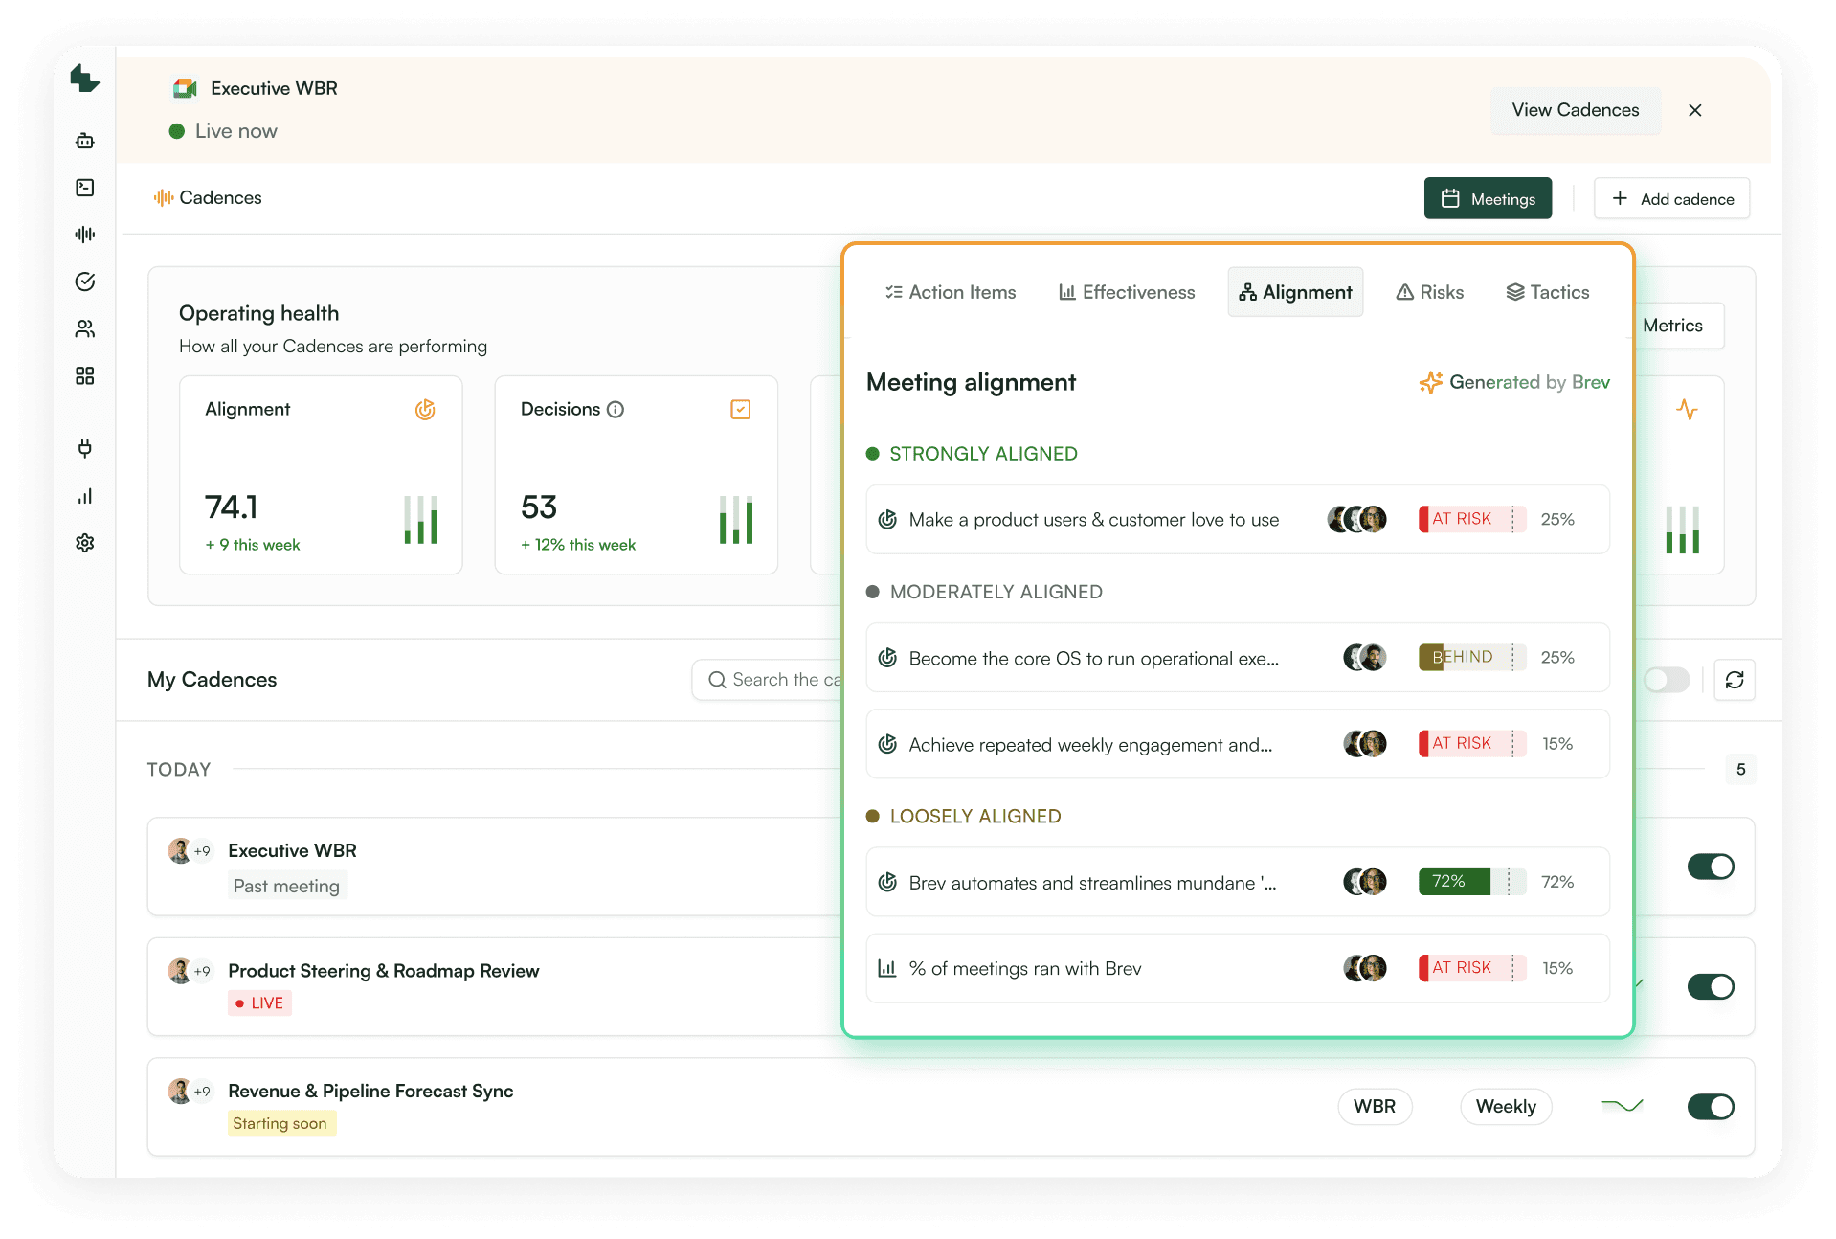Click the avatars on Brev automates row

(x=1364, y=882)
